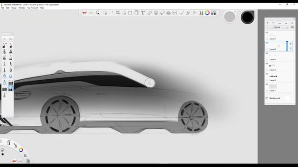Add a new layer with plus icon

[x=267, y=23]
